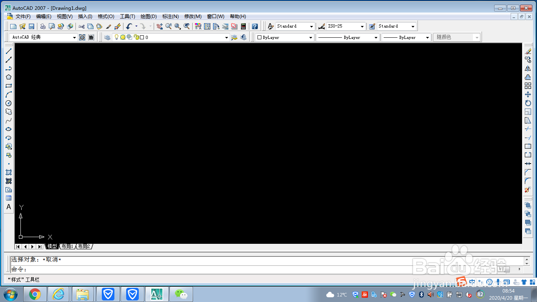Image resolution: width=537 pixels, height=302 pixels.
Task: Select the Explode tool
Action: point(528,190)
